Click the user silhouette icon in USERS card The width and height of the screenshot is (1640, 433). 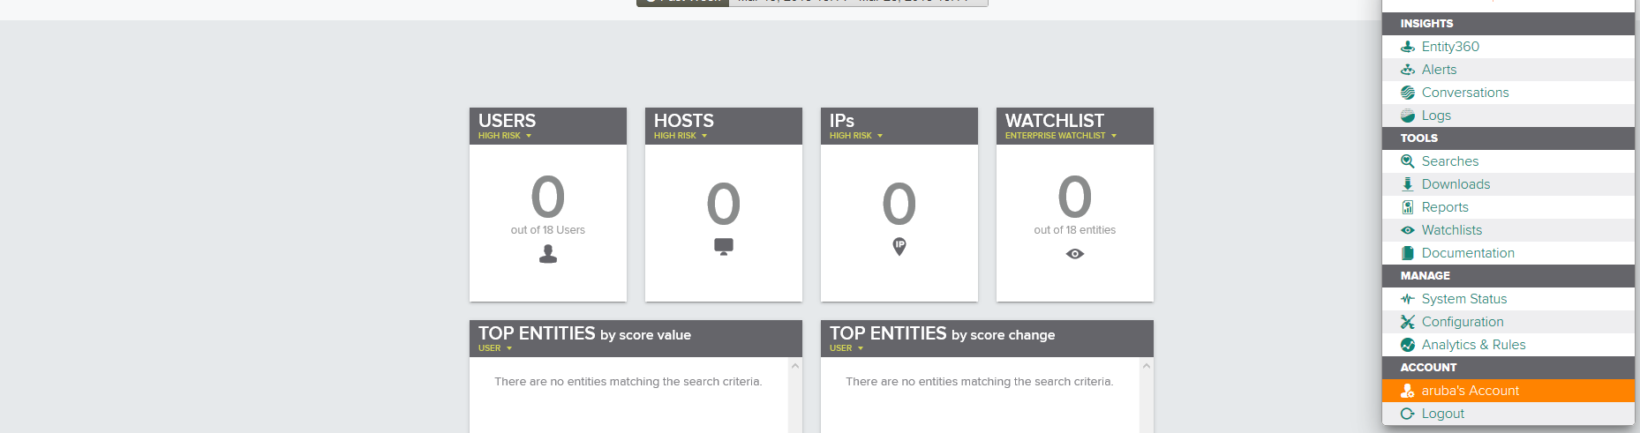click(x=548, y=254)
